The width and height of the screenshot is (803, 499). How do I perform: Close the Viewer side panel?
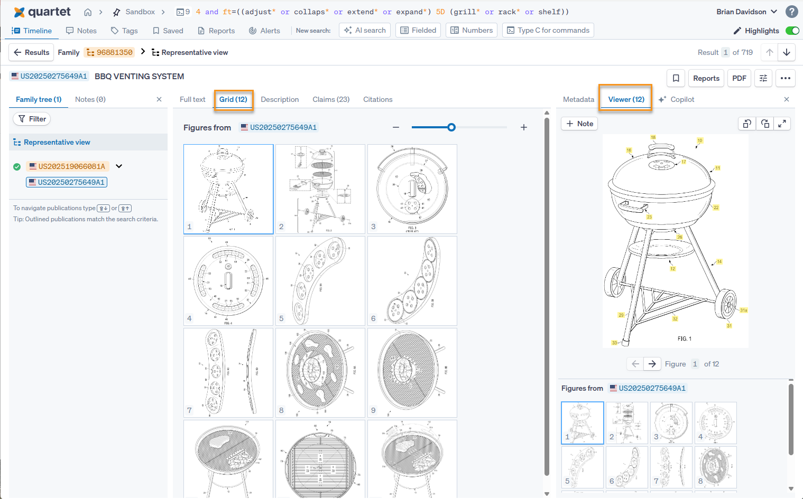[787, 99]
